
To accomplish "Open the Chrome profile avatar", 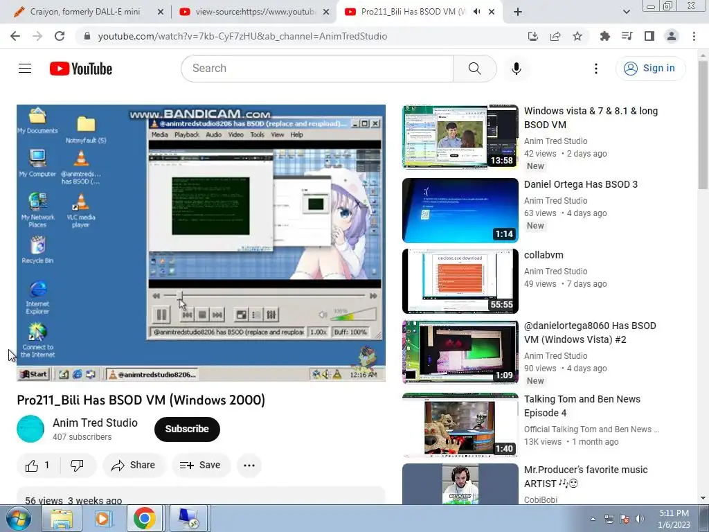I will click(672, 36).
